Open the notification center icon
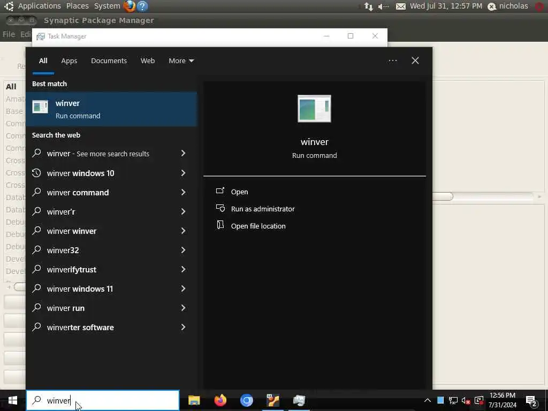Image resolution: width=548 pixels, height=411 pixels. (531, 401)
